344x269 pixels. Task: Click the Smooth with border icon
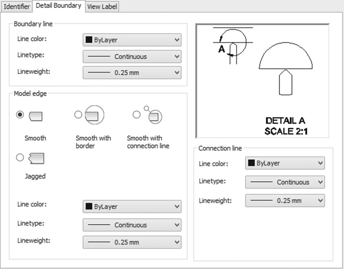[94, 115]
